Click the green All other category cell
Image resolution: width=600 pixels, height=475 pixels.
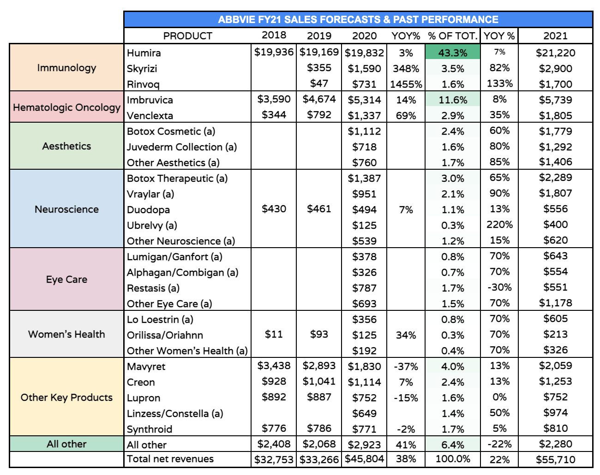click(x=66, y=444)
